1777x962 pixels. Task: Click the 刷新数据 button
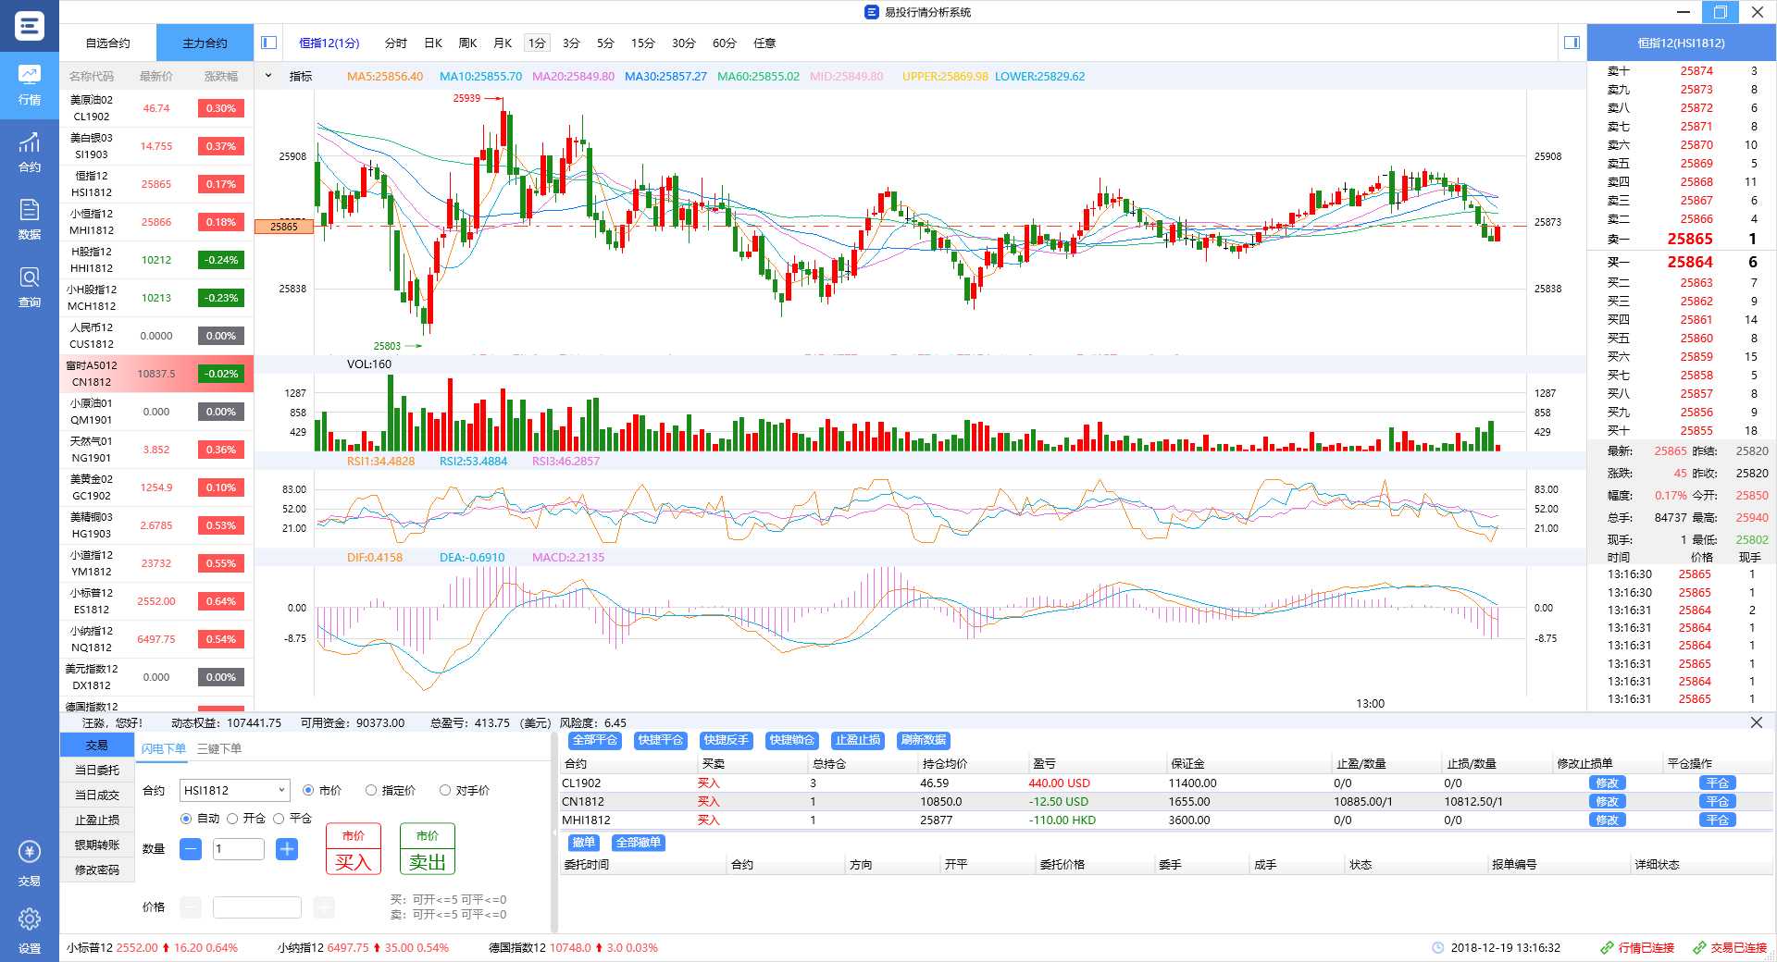click(923, 740)
